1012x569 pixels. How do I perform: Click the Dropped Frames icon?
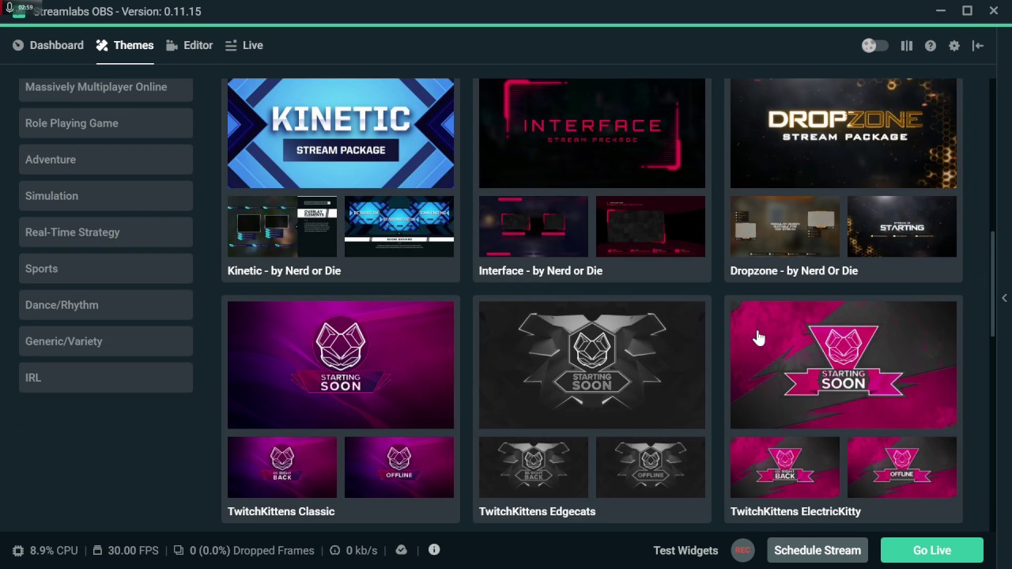pyautogui.click(x=179, y=550)
